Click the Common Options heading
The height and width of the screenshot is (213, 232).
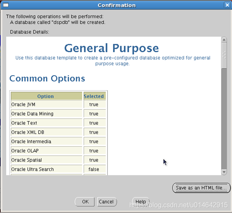click(x=47, y=79)
